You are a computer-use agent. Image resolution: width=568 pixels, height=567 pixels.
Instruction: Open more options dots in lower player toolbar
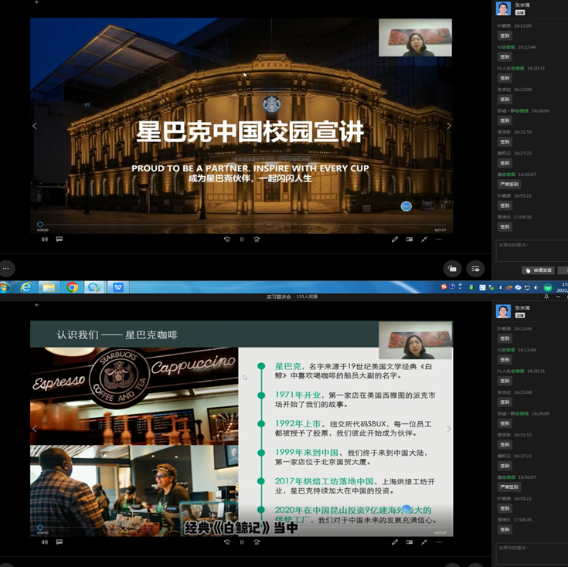click(x=439, y=542)
